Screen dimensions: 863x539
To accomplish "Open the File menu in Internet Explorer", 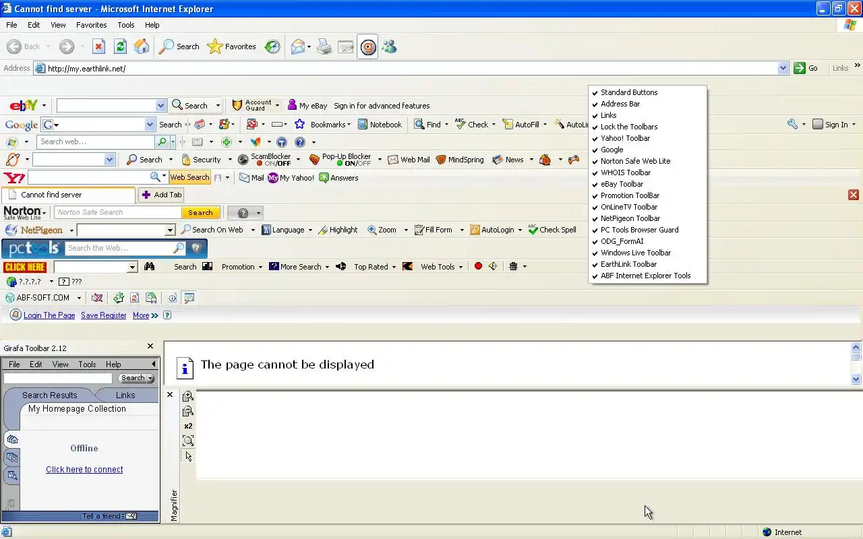I will pos(11,25).
